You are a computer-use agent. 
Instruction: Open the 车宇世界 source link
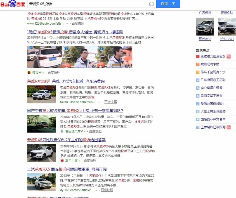71,161
